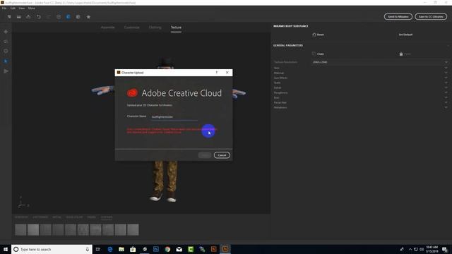Switch to the Customize tab

132,28
